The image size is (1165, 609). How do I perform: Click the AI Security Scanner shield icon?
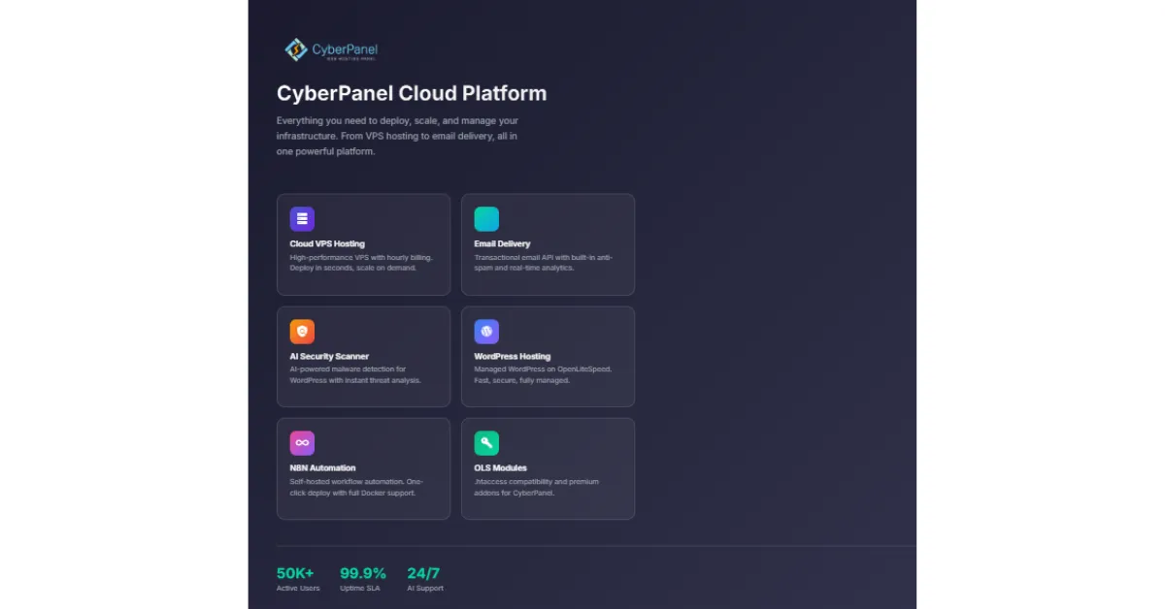coord(302,332)
